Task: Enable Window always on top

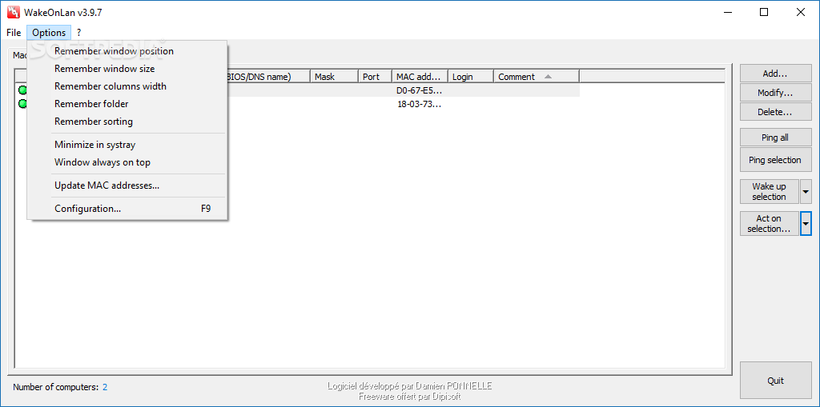Action: coord(127,162)
